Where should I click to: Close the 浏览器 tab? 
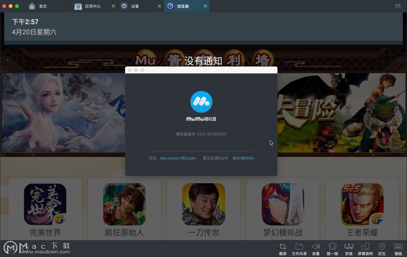pyautogui.click(x=205, y=6)
